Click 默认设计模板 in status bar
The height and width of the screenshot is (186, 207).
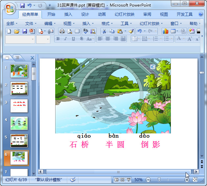[49, 180]
